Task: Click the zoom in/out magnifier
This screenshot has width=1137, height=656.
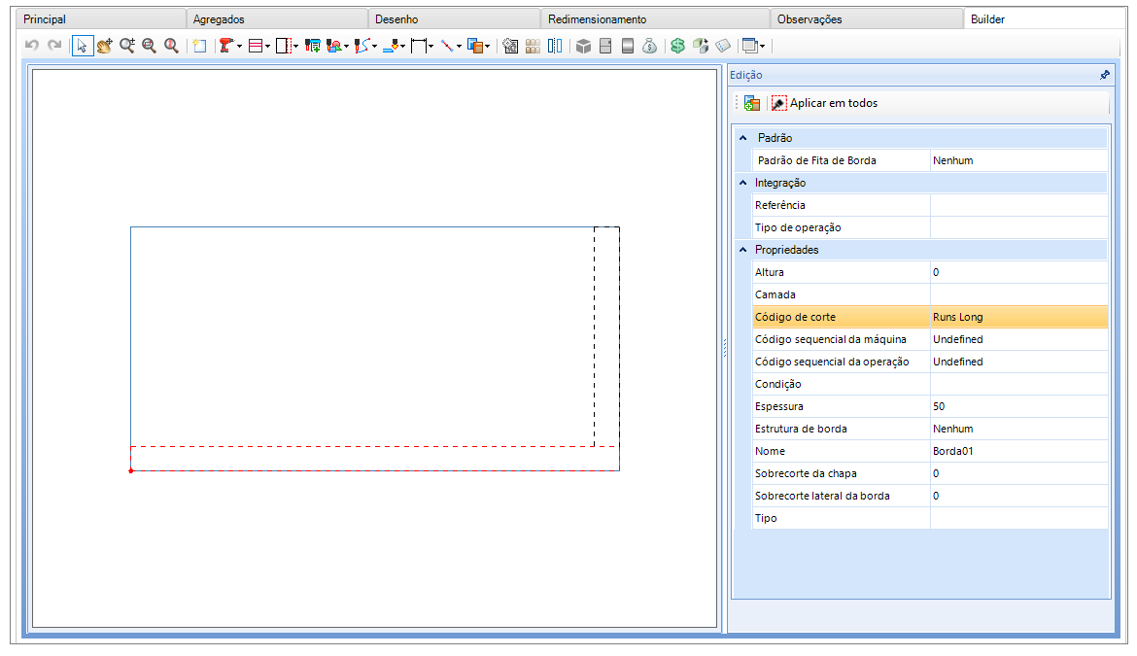Action: [127, 46]
